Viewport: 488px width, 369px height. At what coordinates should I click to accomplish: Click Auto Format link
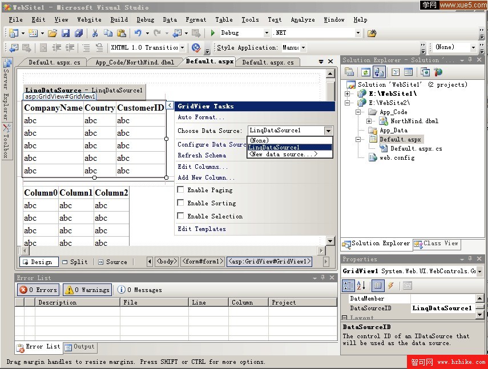point(201,117)
